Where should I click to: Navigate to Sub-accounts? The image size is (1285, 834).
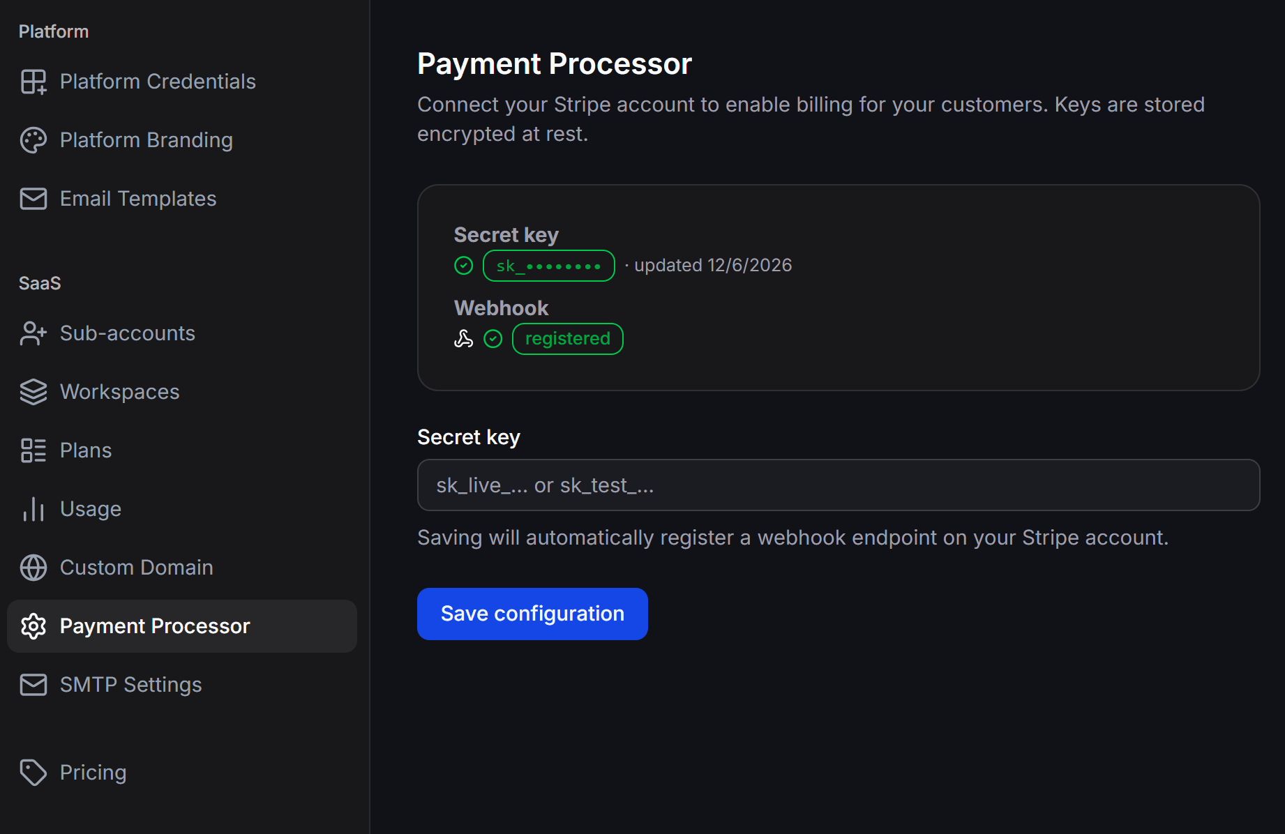182,333
